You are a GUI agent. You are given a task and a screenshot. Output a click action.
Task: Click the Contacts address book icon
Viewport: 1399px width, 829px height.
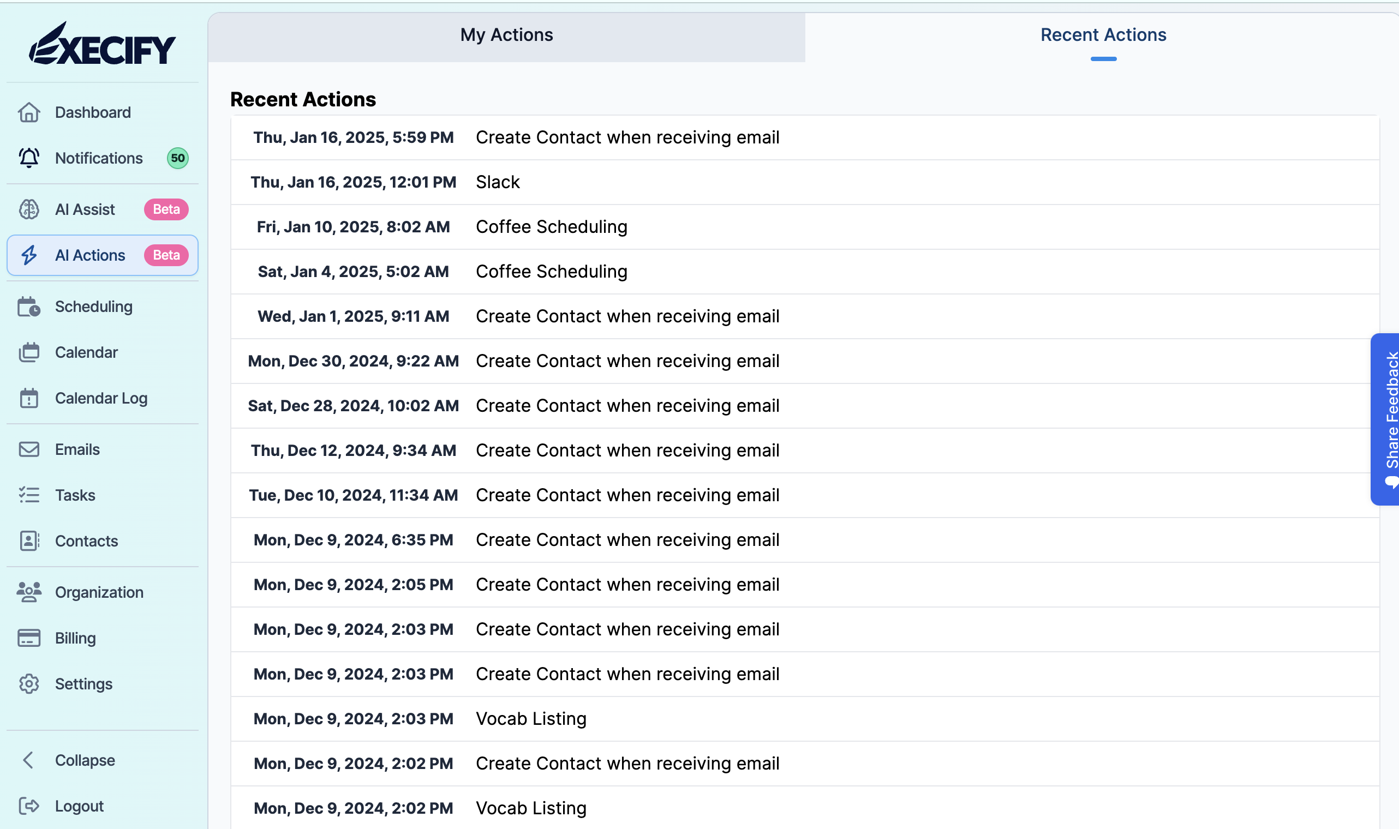(x=29, y=542)
